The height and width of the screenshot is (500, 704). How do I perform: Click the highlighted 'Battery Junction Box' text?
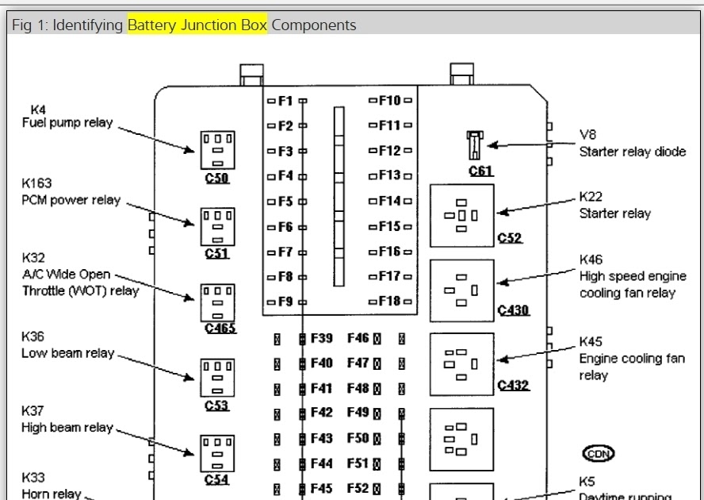(x=197, y=25)
